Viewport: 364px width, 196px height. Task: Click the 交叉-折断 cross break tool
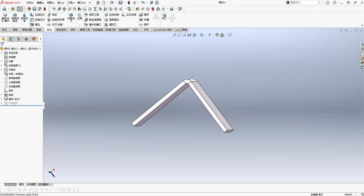coord(55,24)
